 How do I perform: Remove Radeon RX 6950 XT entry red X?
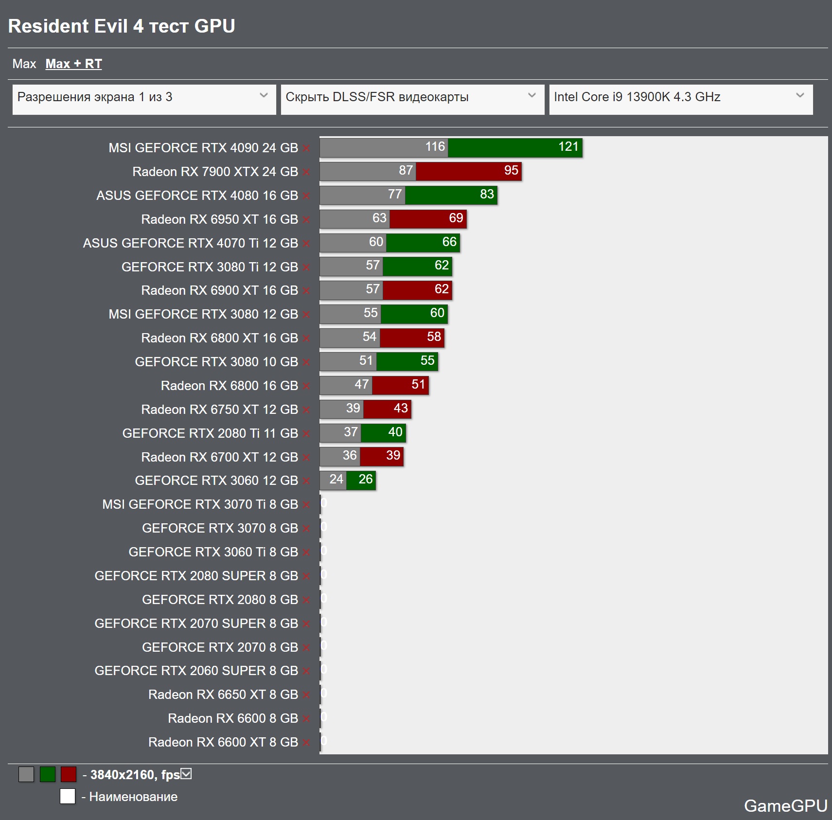306,220
